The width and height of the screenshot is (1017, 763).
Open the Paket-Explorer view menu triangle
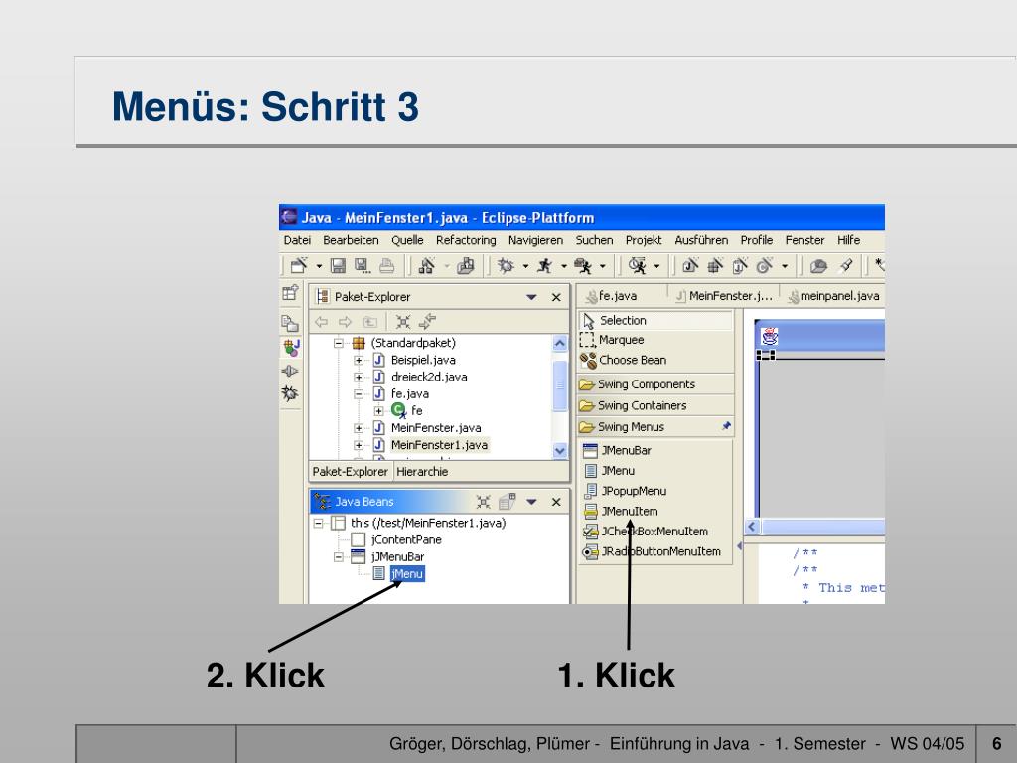(532, 297)
